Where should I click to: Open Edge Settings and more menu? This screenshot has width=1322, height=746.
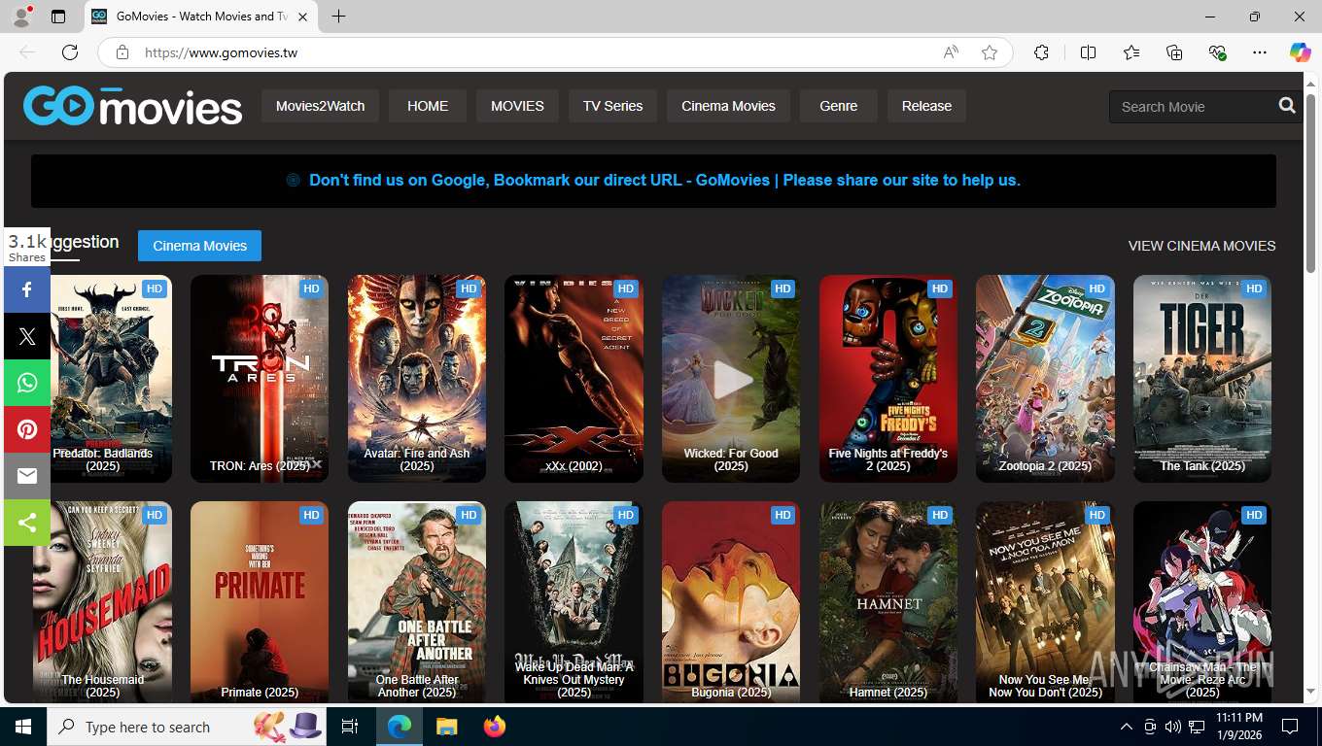(x=1260, y=52)
